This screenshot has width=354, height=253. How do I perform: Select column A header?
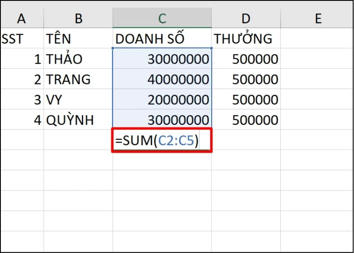22,19
